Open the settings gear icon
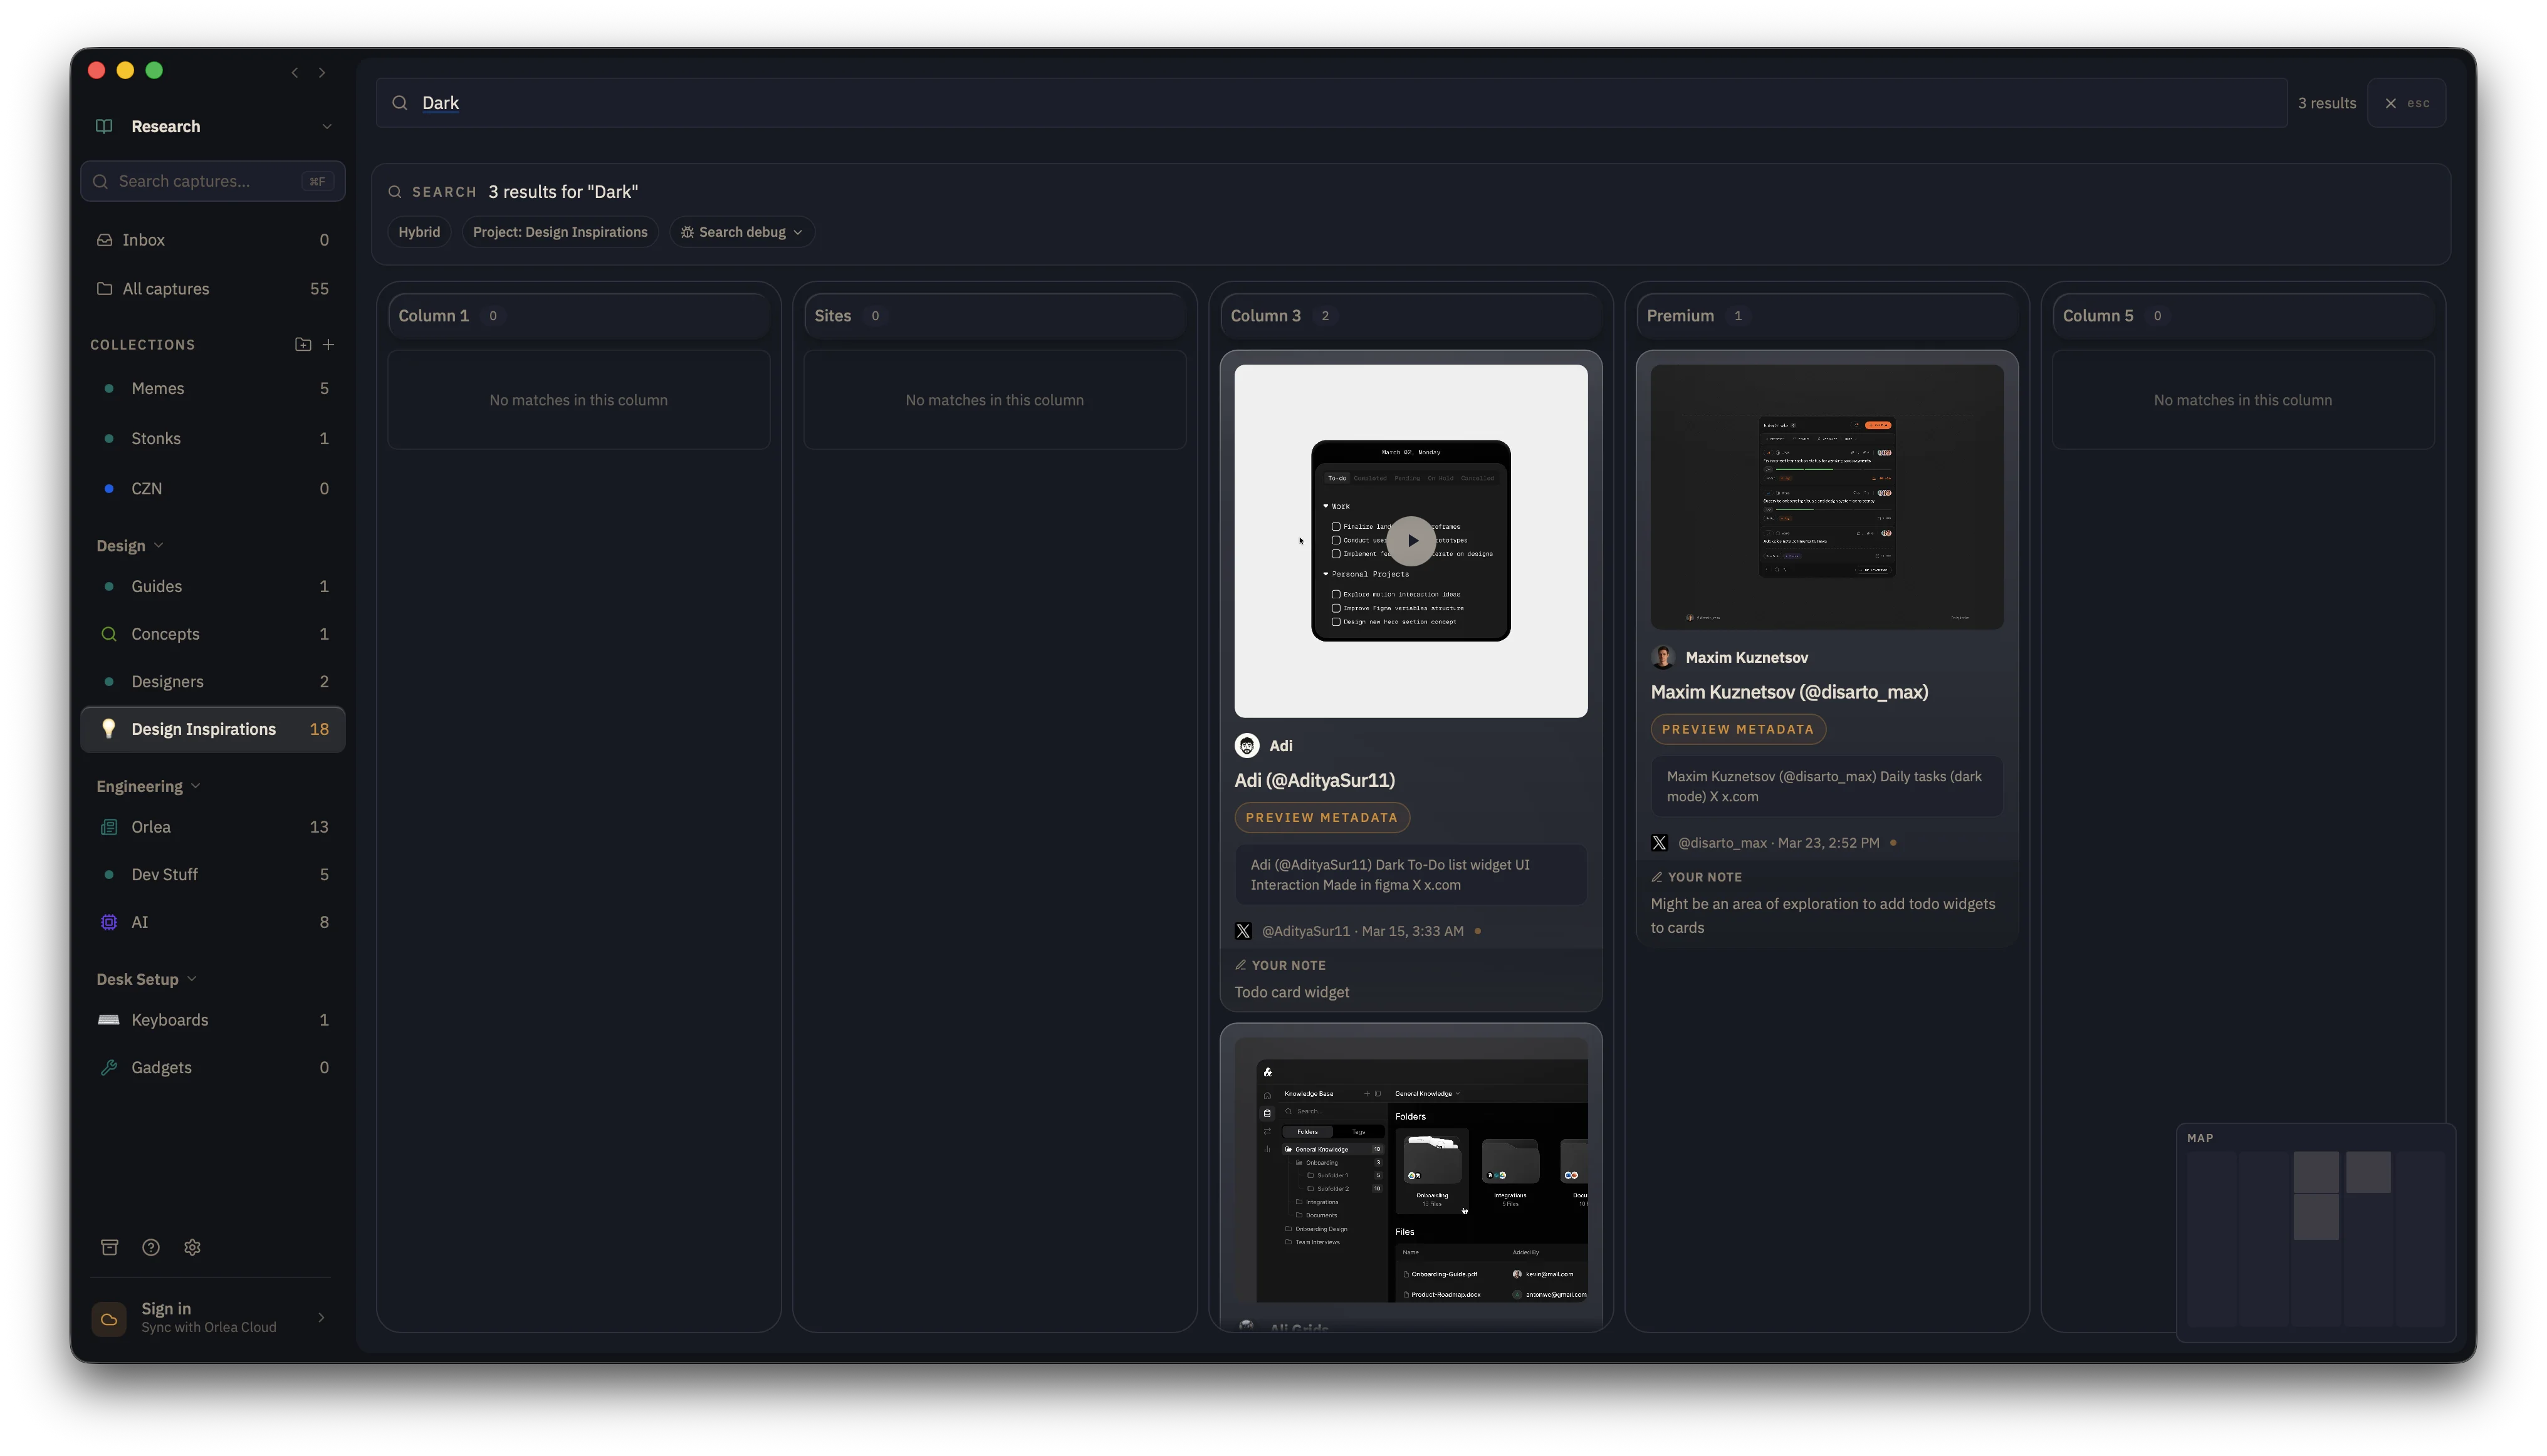The image size is (2547, 1456). (191, 1247)
